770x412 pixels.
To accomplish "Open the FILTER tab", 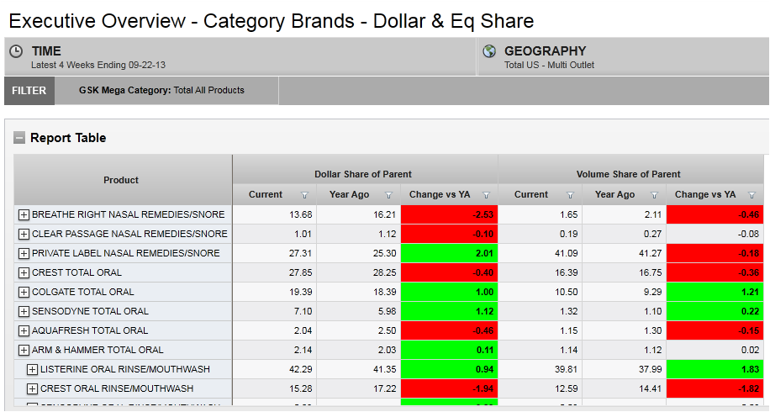I will click(29, 91).
